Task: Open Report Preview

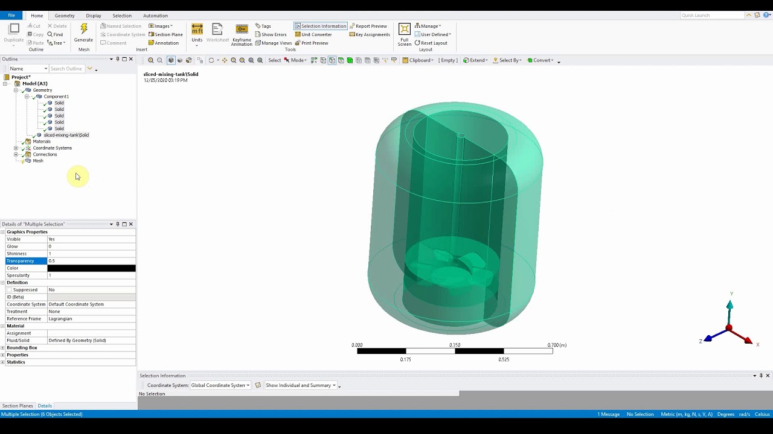Action: pos(368,26)
